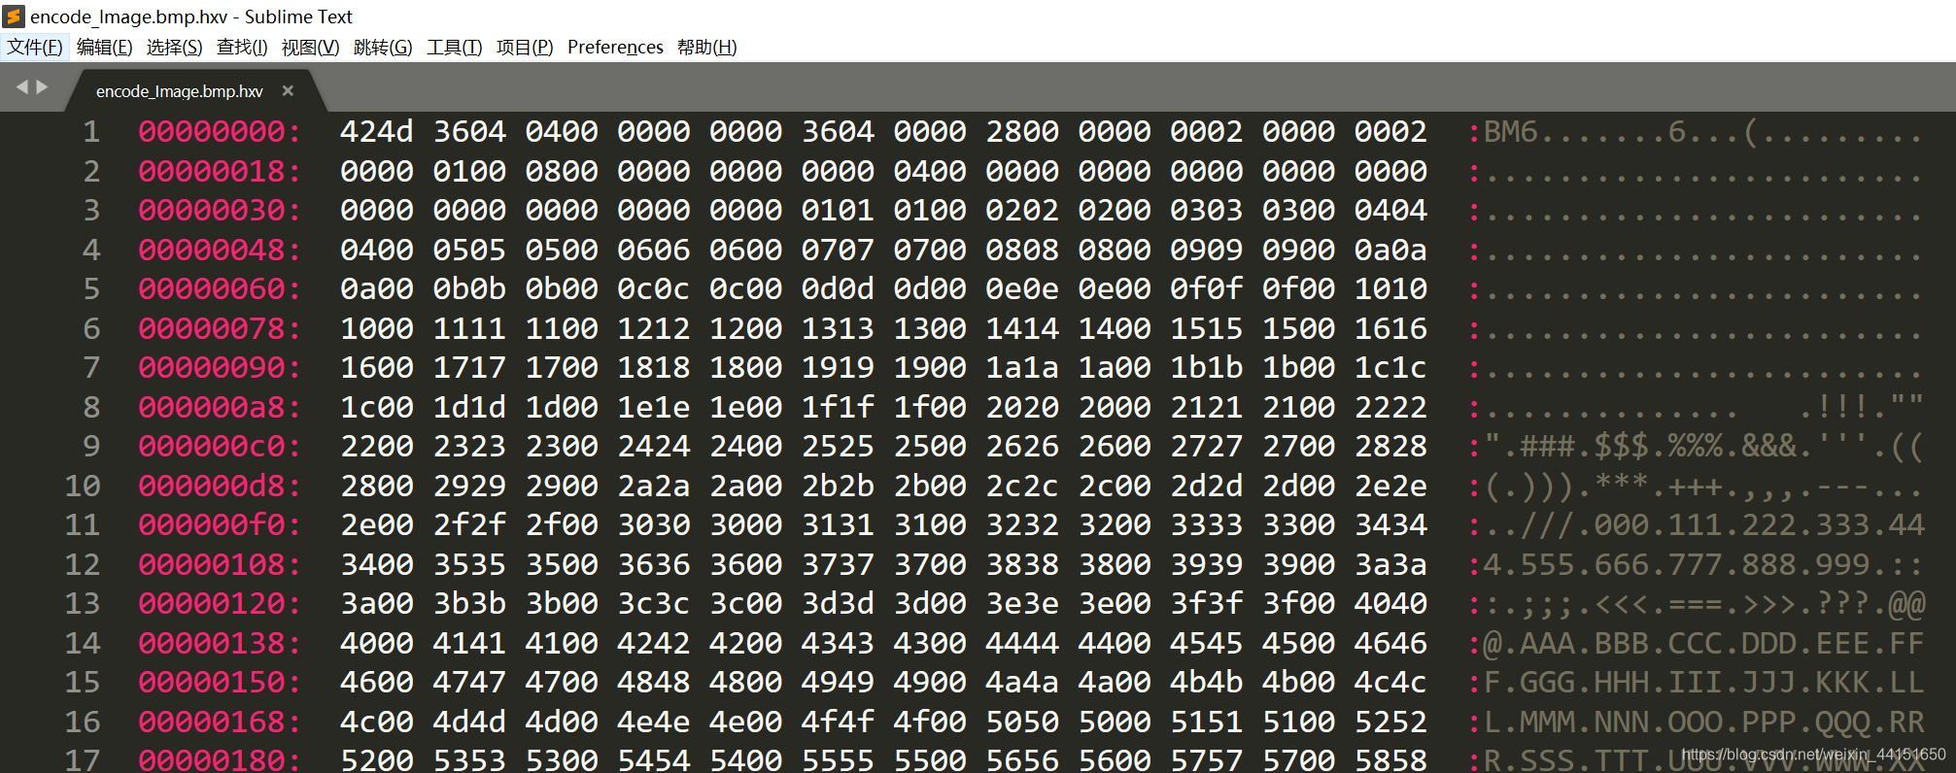Open the 编辑(E) menu
The image size is (1956, 773).
[105, 47]
